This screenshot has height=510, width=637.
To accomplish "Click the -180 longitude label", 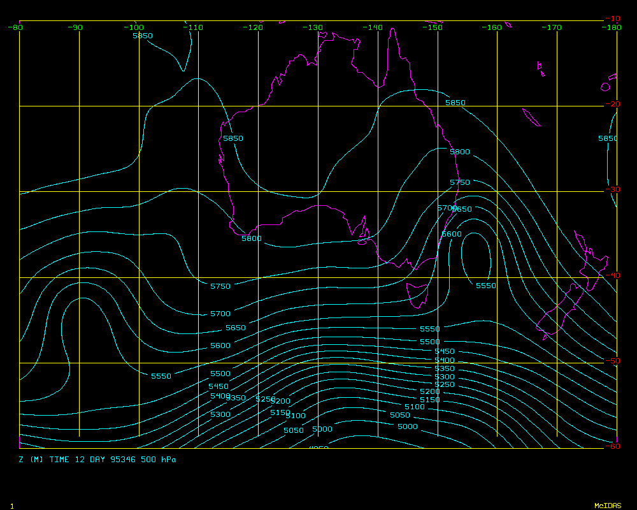I will pyautogui.click(x=612, y=27).
